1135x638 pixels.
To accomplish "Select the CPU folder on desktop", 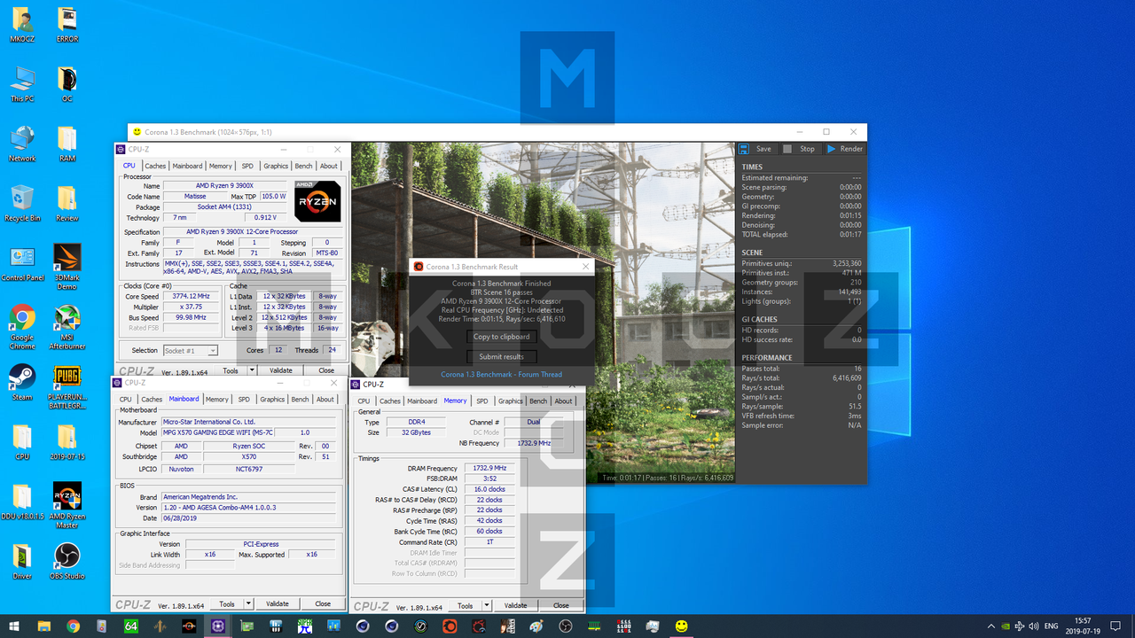I will click(x=22, y=442).
